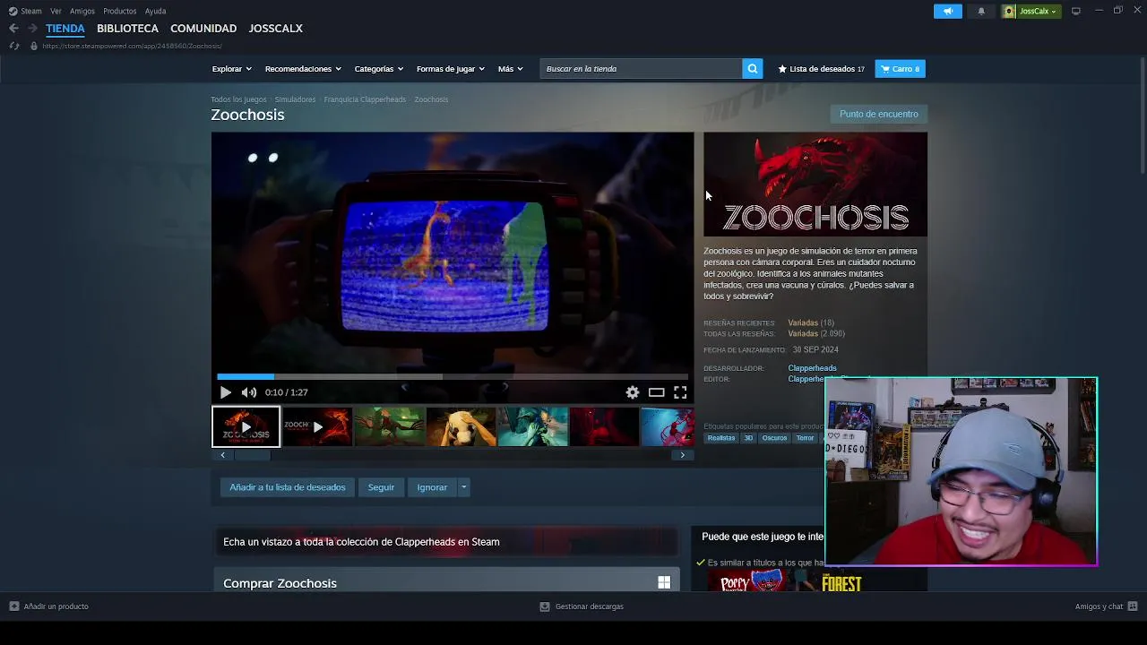Click the store search magnifier button

point(753,69)
